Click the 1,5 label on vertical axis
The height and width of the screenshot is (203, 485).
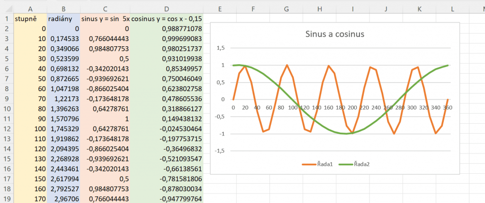click(219, 48)
